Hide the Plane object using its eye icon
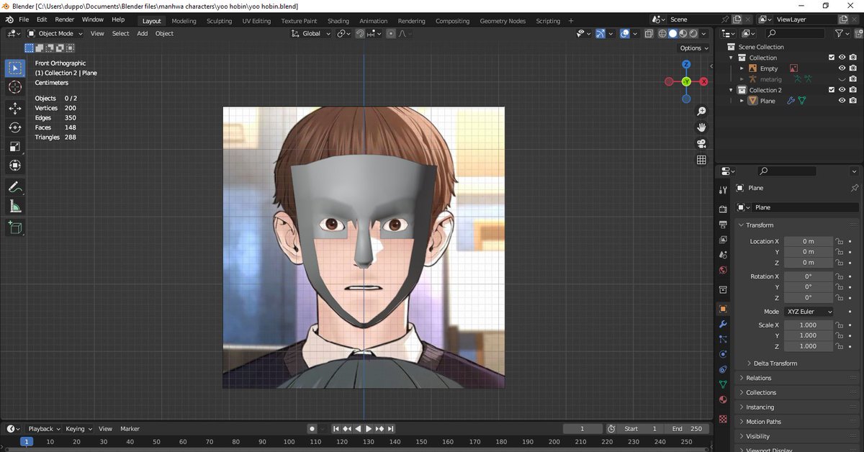This screenshot has width=864, height=452. tap(842, 101)
